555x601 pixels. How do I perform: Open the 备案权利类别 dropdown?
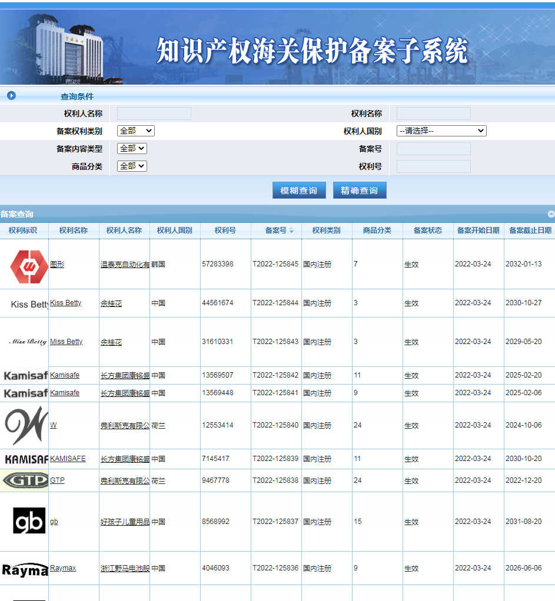[136, 131]
